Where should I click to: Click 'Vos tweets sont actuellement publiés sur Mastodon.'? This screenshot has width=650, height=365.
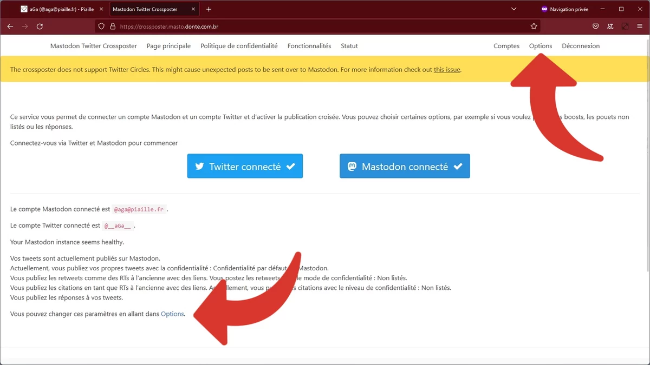tap(85, 258)
